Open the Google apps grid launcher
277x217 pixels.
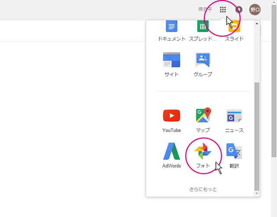click(223, 10)
